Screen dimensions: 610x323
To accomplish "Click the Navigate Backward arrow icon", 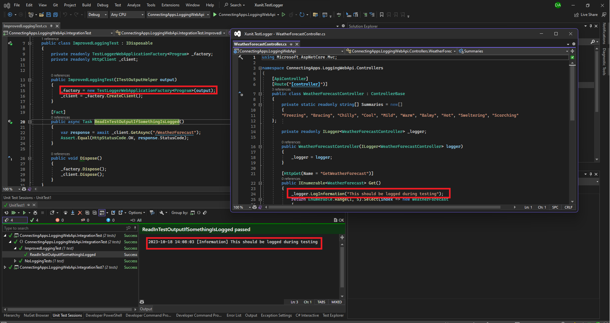I will point(10,15).
